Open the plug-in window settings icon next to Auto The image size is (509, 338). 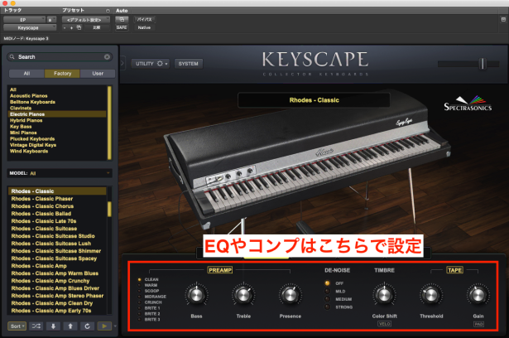[122, 20]
